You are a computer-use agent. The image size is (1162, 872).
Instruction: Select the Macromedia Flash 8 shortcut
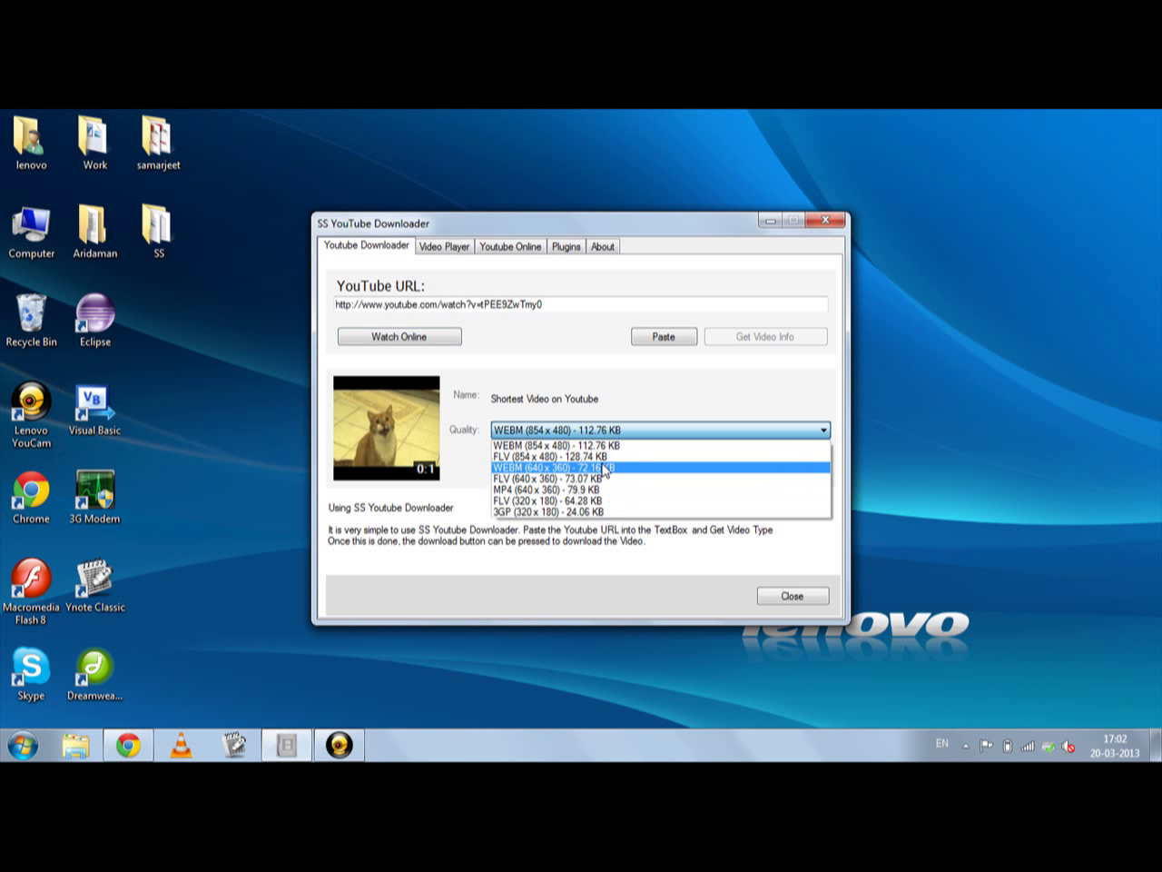31,591
